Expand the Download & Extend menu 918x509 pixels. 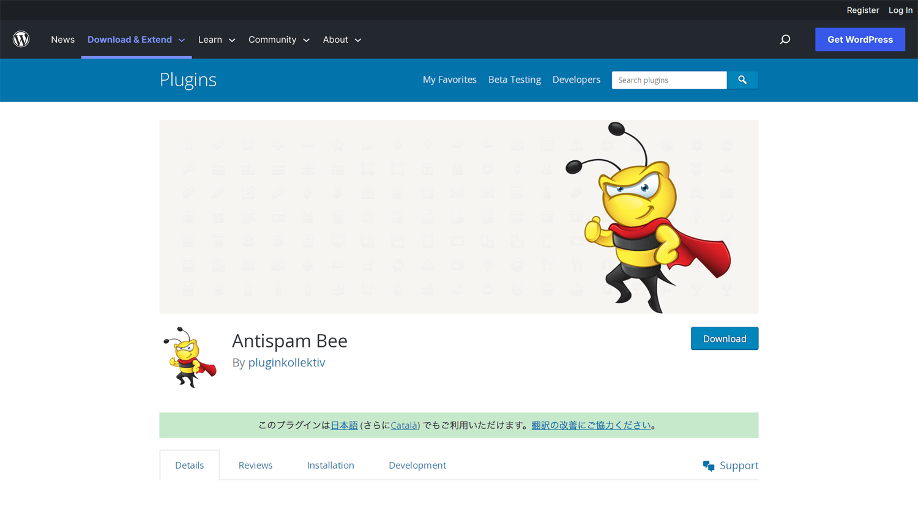pyautogui.click(x=136, y=40)
